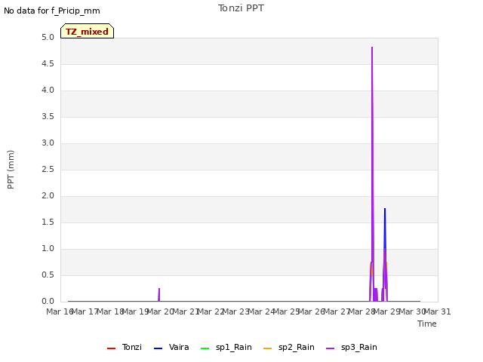Toggle the sp3_Rain legend entry
The height and width of the screenshot is (362, 483).
point(352,347)
